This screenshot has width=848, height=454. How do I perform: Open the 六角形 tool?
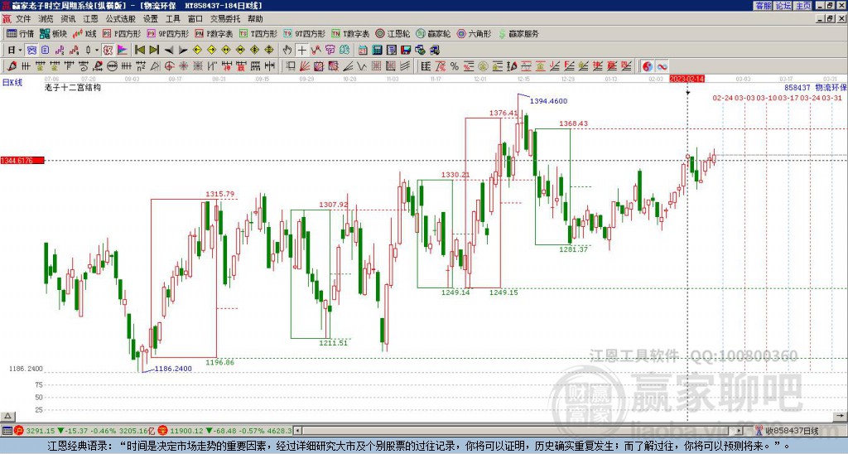click(475, 33)
